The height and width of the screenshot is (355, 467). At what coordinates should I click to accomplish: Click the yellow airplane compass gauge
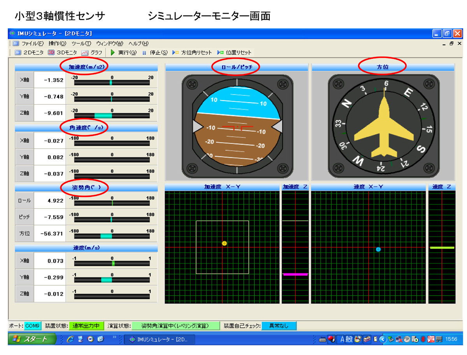pos(383,127)
